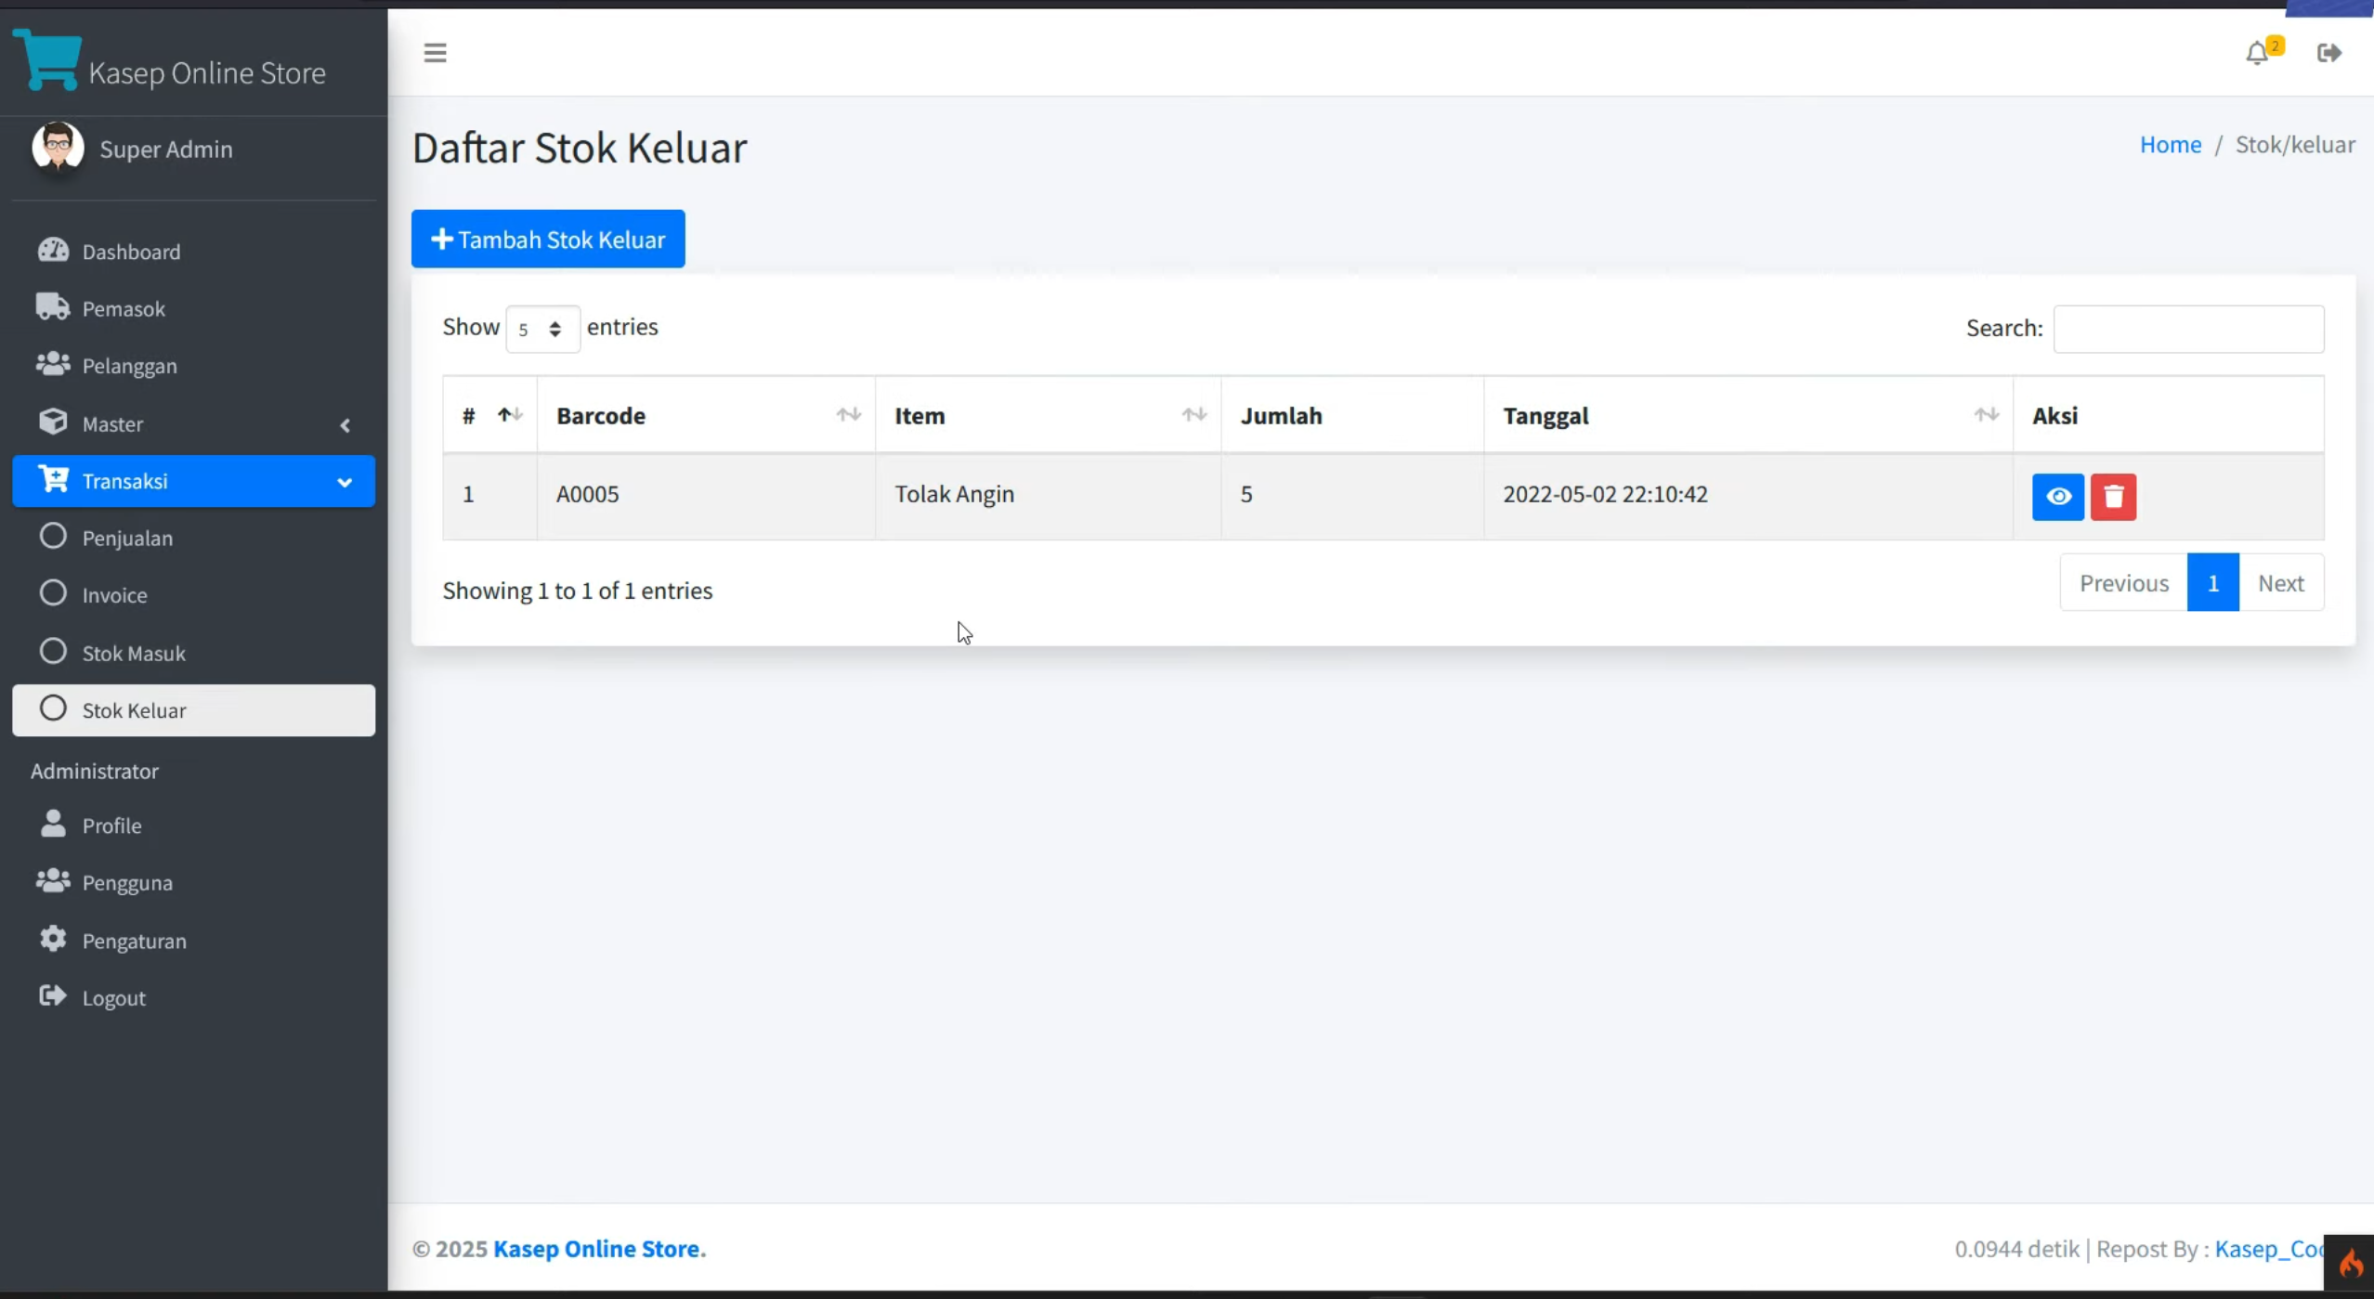Open the Profile page
The height and width of the screenshot is (1299, 2374).
pyautogui.click(x=193, y=825)
